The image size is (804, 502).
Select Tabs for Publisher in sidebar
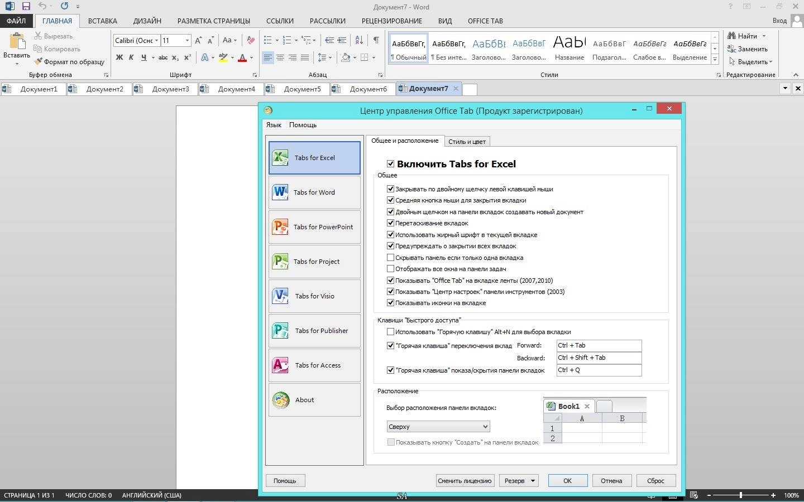[x=314, y=331]
